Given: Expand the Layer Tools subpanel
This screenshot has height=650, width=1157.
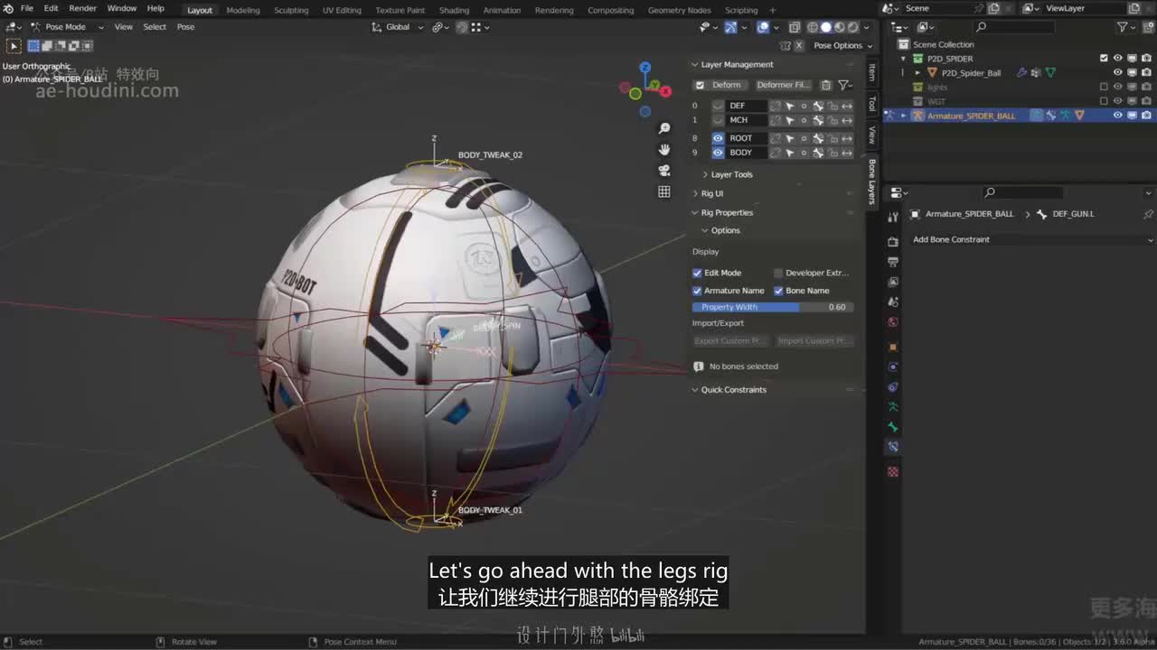Looking at the screenshot, I should click(731, 174).
